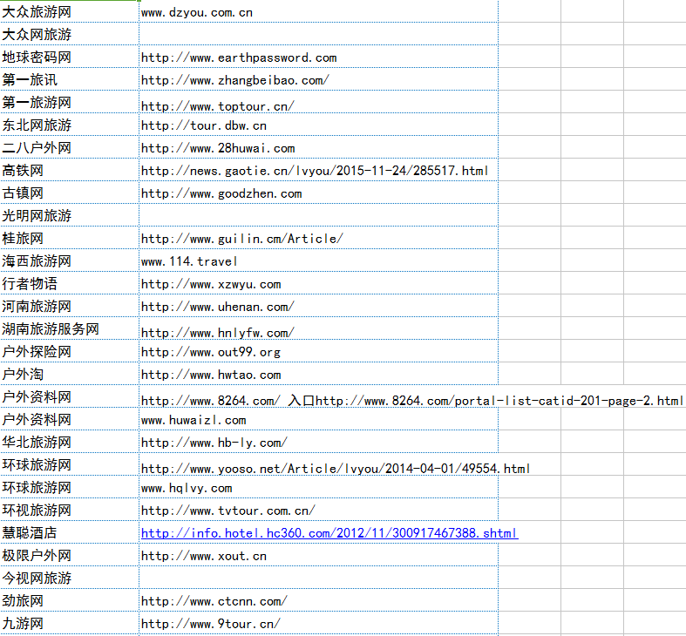
Task: Click the 9tour.cn URL cell
Action: (318, 623)
